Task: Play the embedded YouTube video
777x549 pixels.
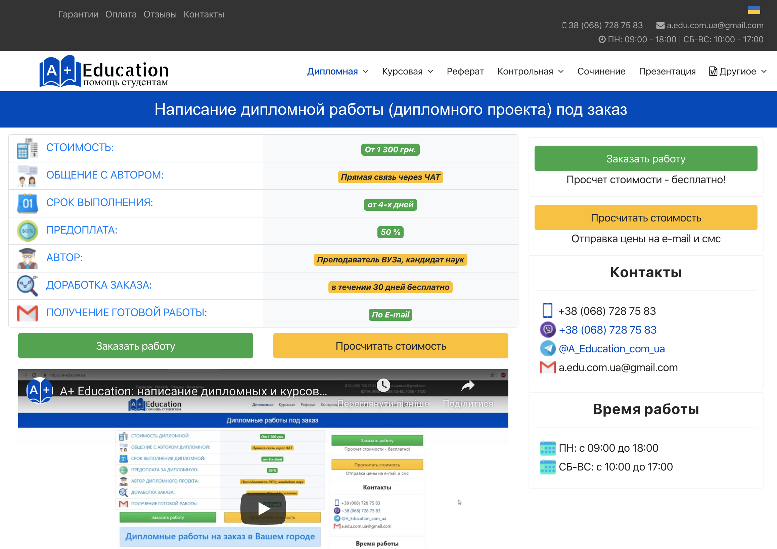Action: point(263,508)
